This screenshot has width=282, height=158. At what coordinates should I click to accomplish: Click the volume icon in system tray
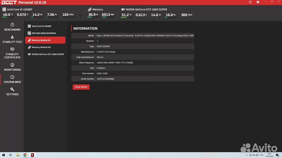(254, 155)
